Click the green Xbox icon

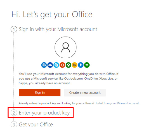69,65
